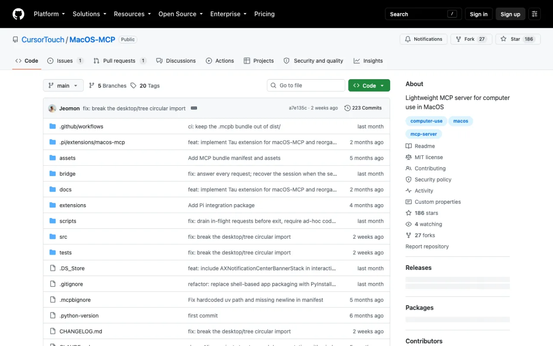Open the green Code dropdown button
The width and height of the screenshot is (553, 346).
[x=369, y=86]
